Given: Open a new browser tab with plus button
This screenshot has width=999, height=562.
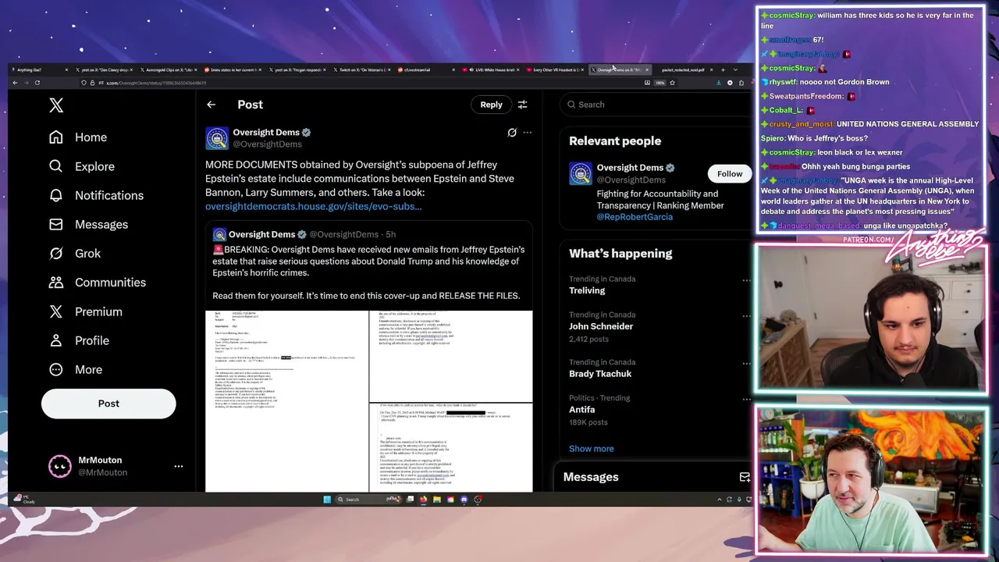Looking at the screenshot, I should pyautogui.click(x=723, y=70).
